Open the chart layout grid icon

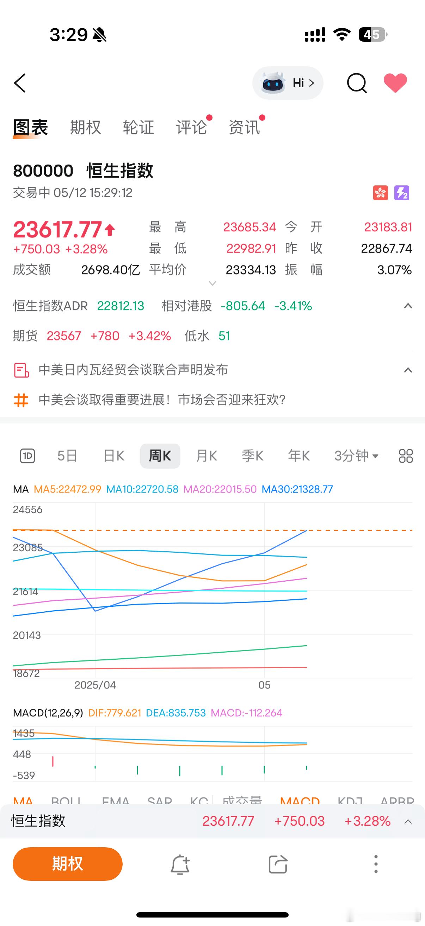(x=406, y=456)
